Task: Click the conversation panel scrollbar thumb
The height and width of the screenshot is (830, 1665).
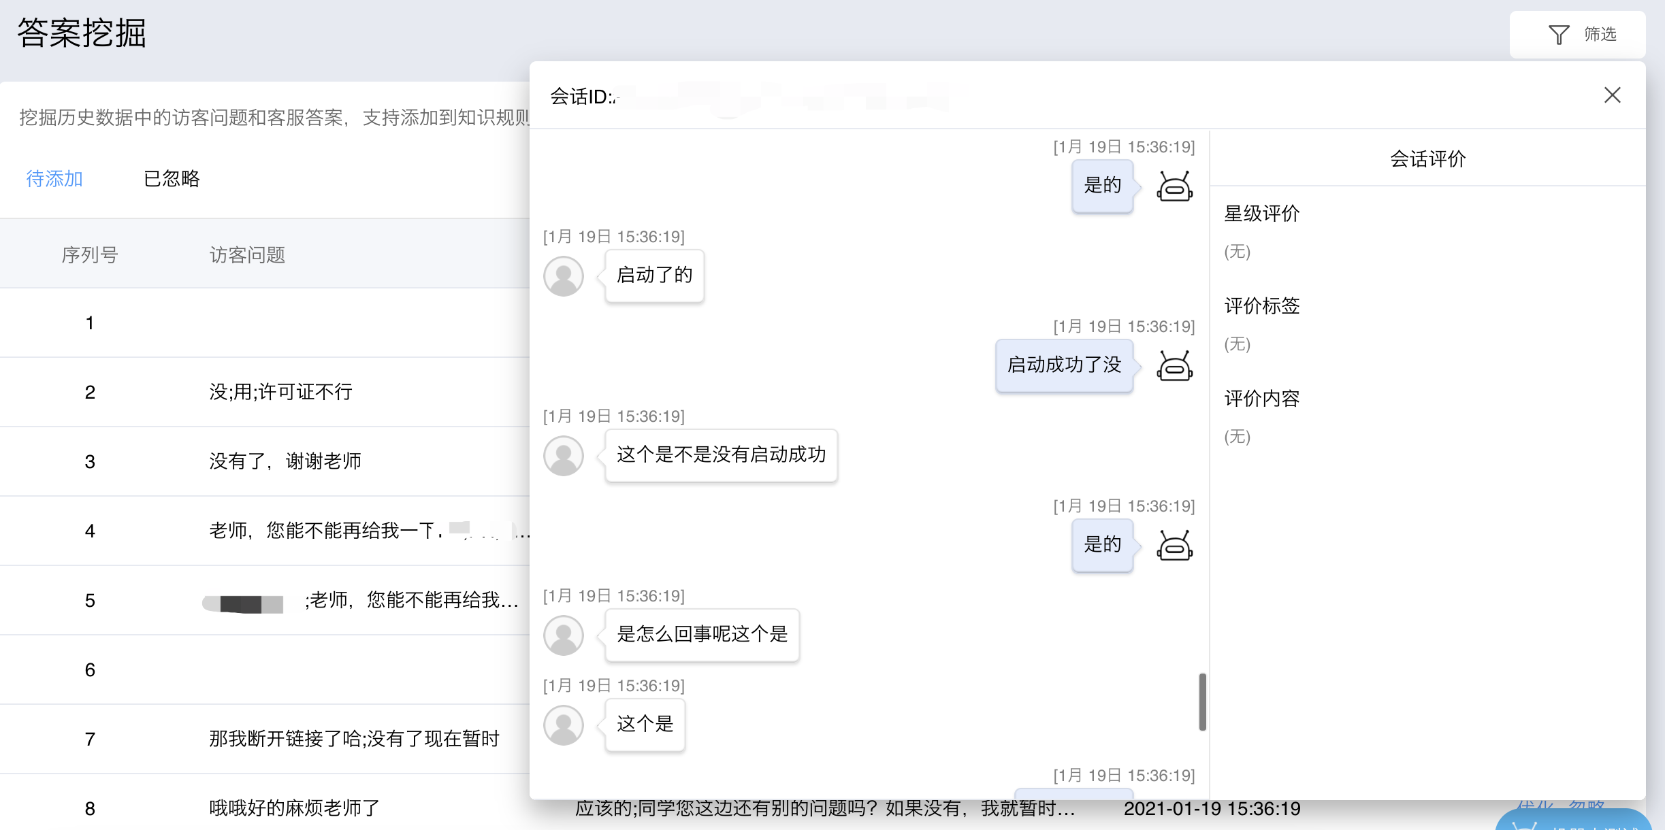Action: point(1202,702)
